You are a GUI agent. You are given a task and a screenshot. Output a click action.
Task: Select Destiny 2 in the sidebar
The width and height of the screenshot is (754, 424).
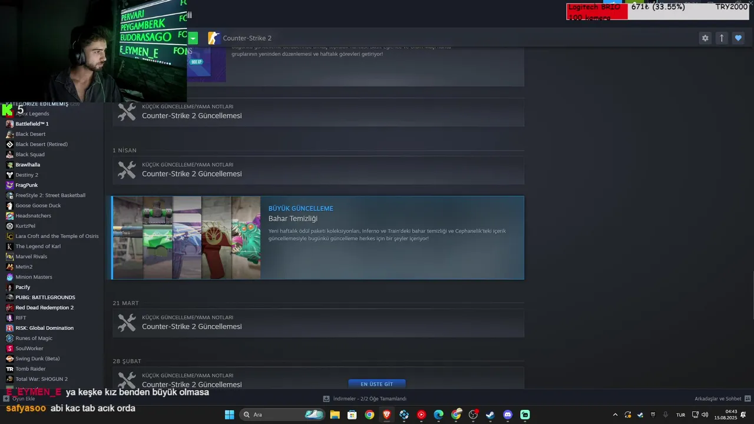click(27, 175)
